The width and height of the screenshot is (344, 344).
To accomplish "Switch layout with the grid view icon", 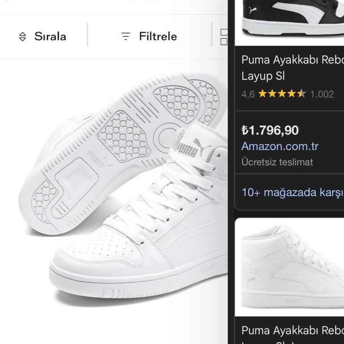I will pos(224,37).
